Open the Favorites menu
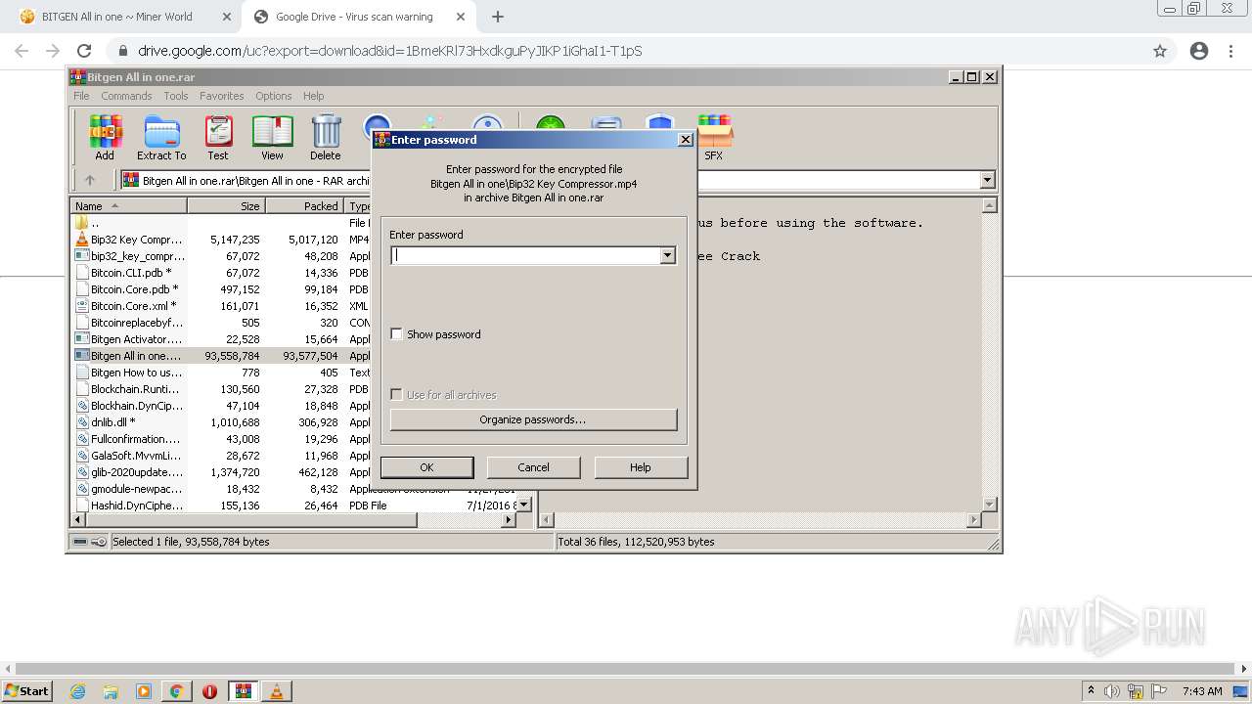1252x704 pixels. click(x=222, y=96)
